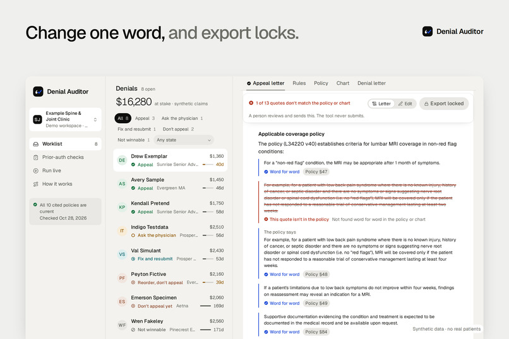
Task: Filter denials by Appeal 3
Action: point(145,119)
